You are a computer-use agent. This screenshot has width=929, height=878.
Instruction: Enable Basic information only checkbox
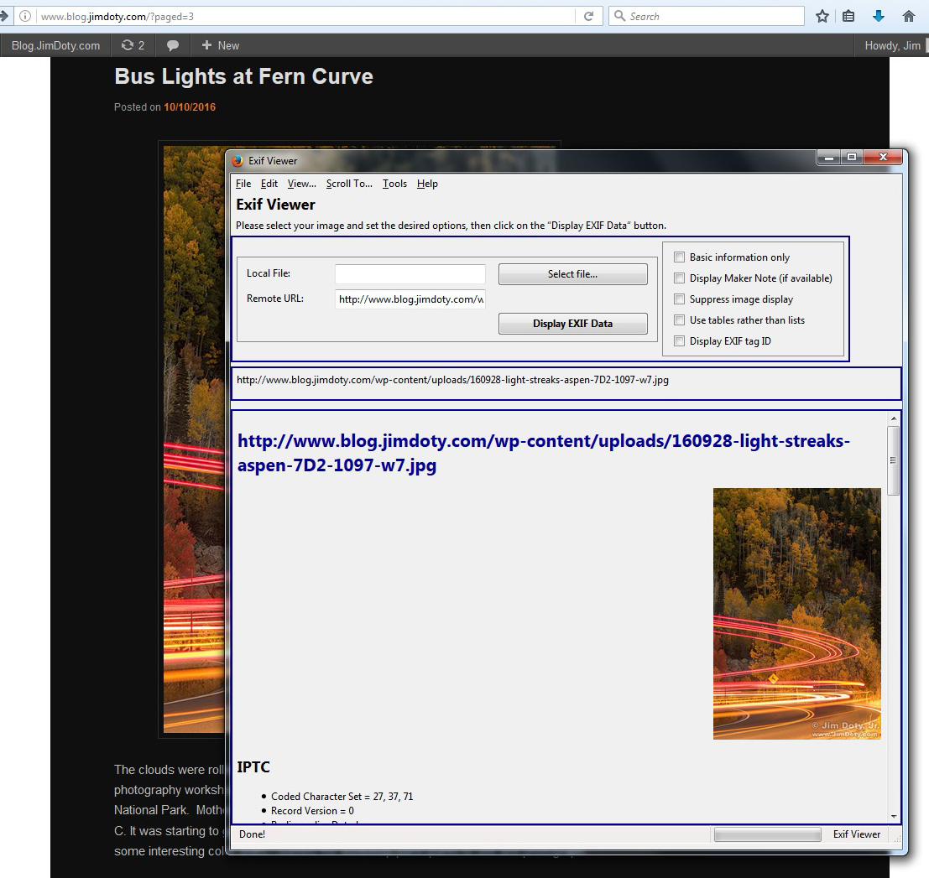click(x=679, y=257)
